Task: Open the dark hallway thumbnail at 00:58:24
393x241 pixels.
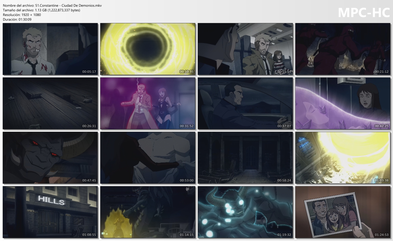Action: tap(245, 158)
